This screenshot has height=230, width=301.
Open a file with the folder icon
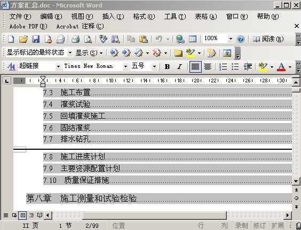tap(23, 39)
